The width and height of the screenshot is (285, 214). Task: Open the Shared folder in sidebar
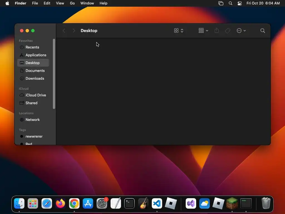pos(33,103)
